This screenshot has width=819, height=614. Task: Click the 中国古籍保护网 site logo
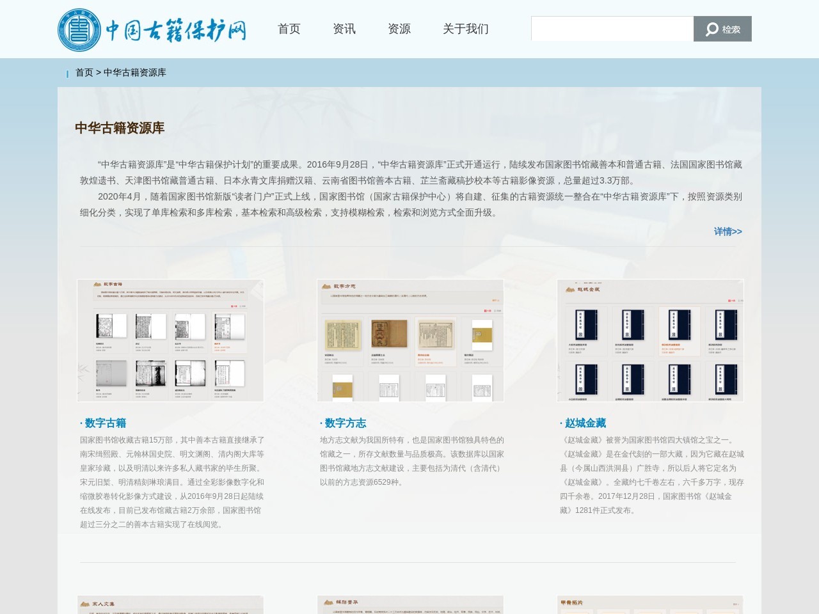(x=152, y=29)
